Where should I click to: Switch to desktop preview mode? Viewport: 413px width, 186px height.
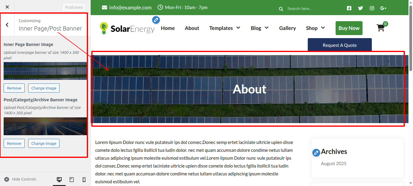(59, 179)
